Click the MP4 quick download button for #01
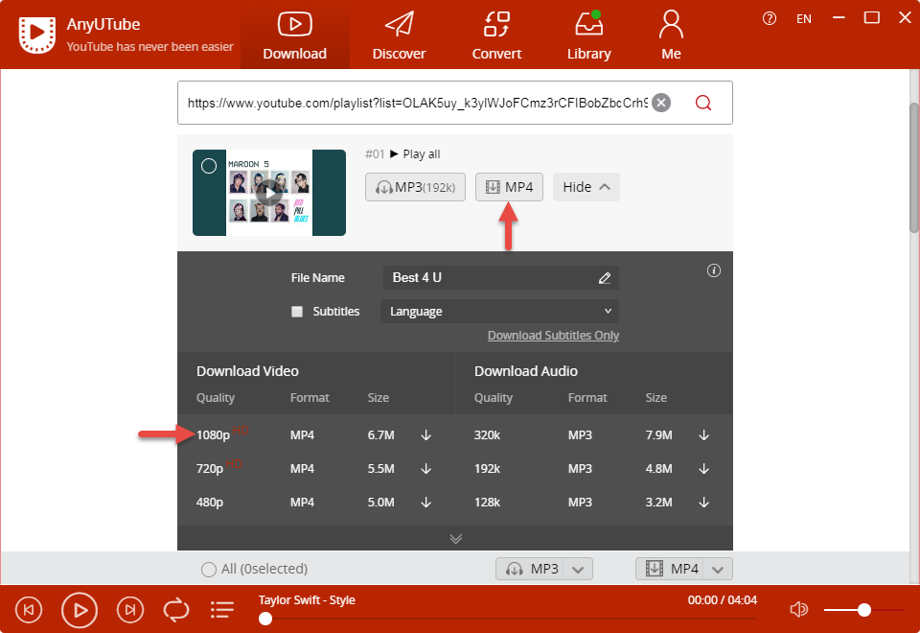920x633 pixels. (509, 187)
